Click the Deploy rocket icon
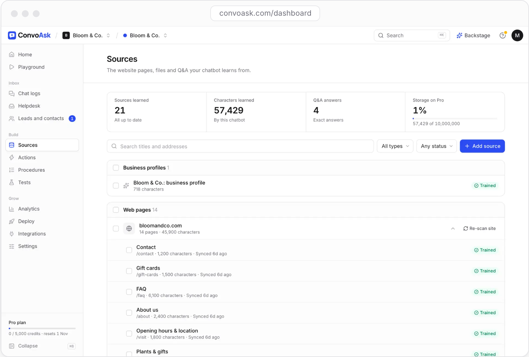This screenshot has height=357, width=529. (12, 222)
